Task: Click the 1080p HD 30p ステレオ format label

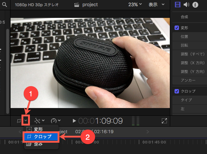Action: click(x=37, y=5)
